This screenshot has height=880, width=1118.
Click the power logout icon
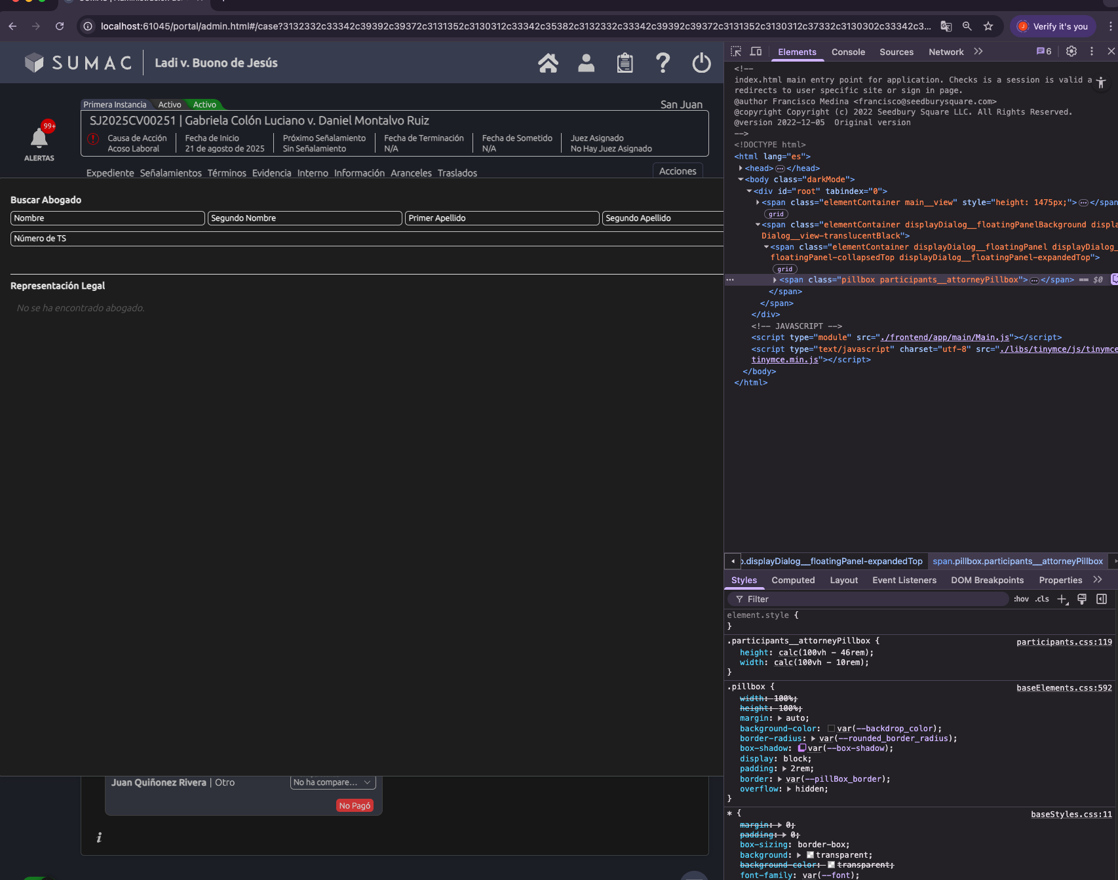(x=701, y=63)
